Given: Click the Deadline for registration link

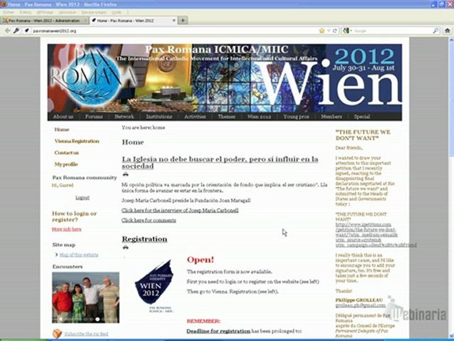Looking at the screenshot, I should [x=218, y=331].
